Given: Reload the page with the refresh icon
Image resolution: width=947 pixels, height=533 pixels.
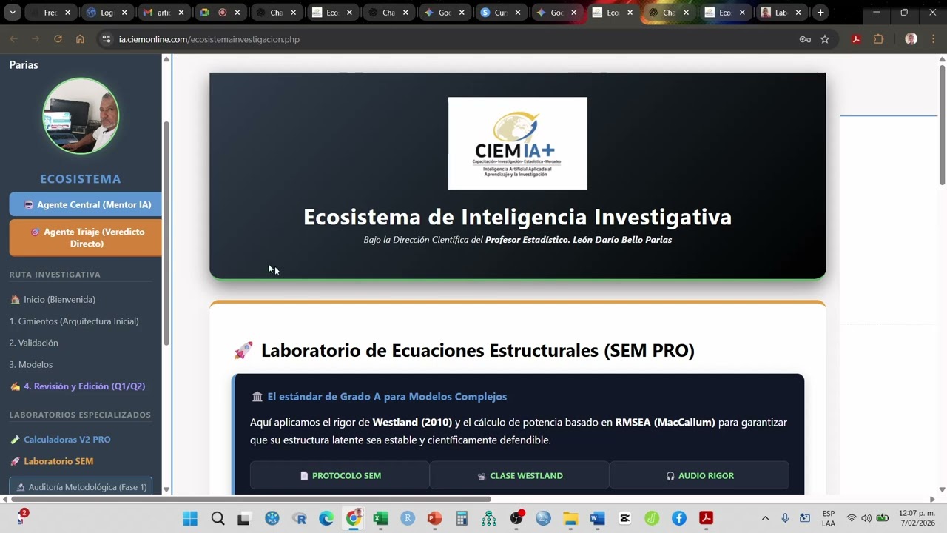Looking at the screenshot, I should point(58,39).
